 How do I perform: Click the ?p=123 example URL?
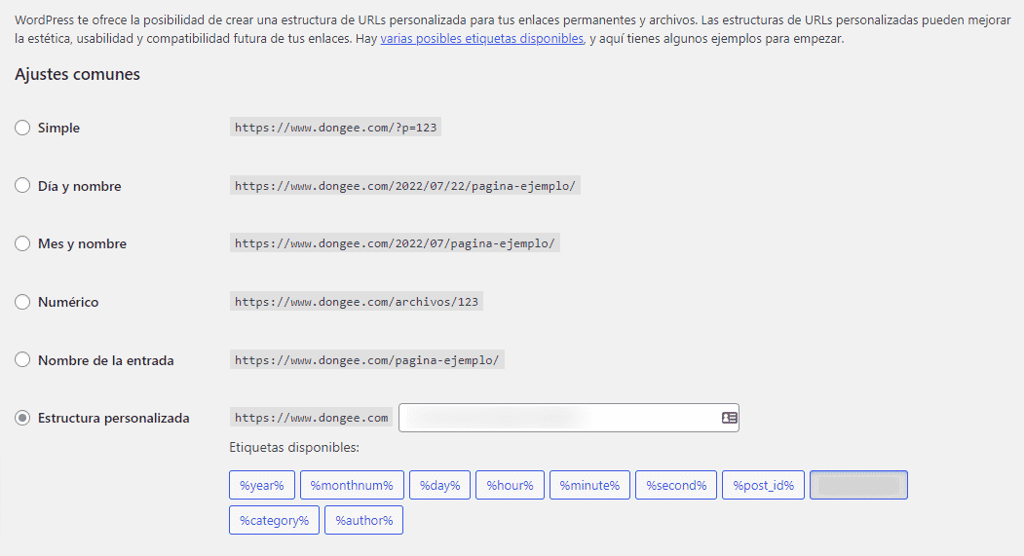[336, 128]
